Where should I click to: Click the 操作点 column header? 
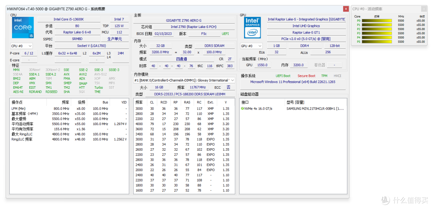click(x=28, y=102)
